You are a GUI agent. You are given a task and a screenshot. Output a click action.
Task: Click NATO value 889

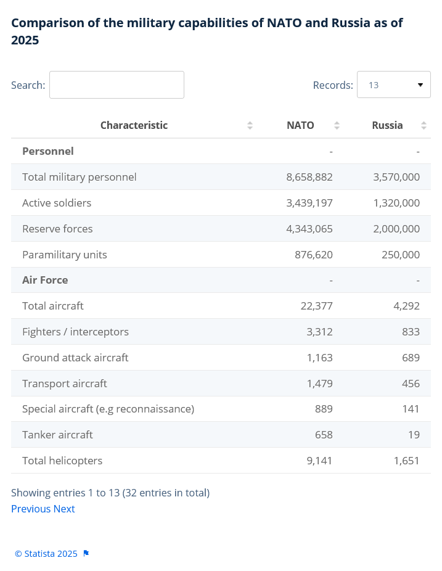(324, 409)
